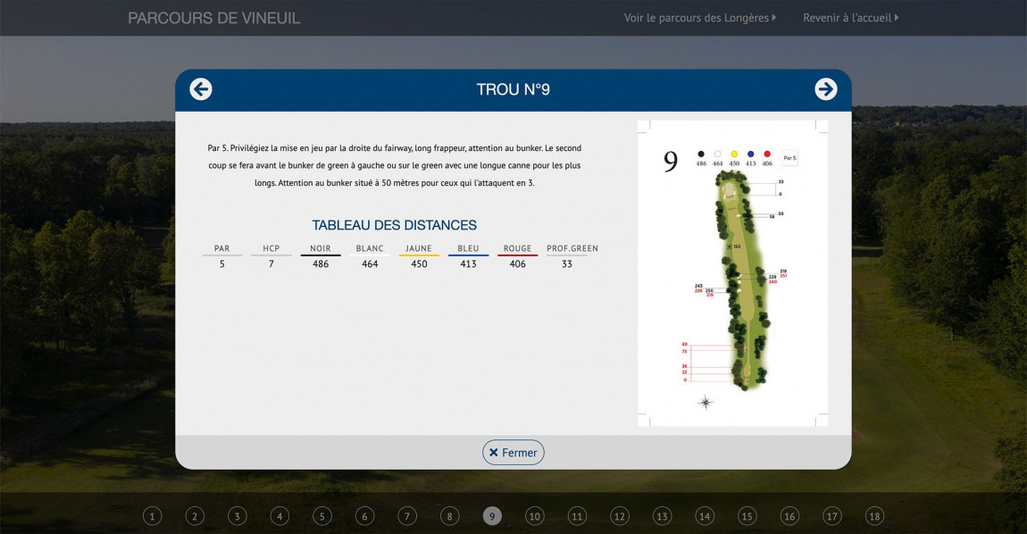
Task: Click the yellow tee marker on map
Action: click(x=734, y=154)
